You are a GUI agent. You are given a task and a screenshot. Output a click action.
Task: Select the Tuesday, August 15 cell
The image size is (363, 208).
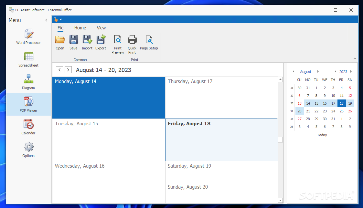coord(109,140)
